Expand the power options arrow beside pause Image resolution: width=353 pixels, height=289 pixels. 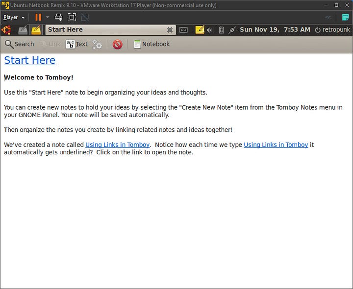(x=47, y=17)
